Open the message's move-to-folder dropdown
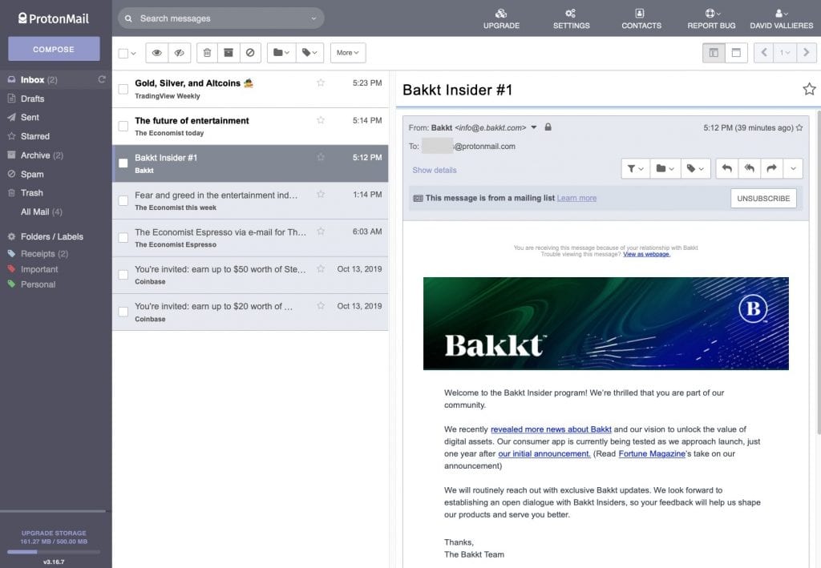The height and width of the screenshot is (568, 821). tap(665, 168)
